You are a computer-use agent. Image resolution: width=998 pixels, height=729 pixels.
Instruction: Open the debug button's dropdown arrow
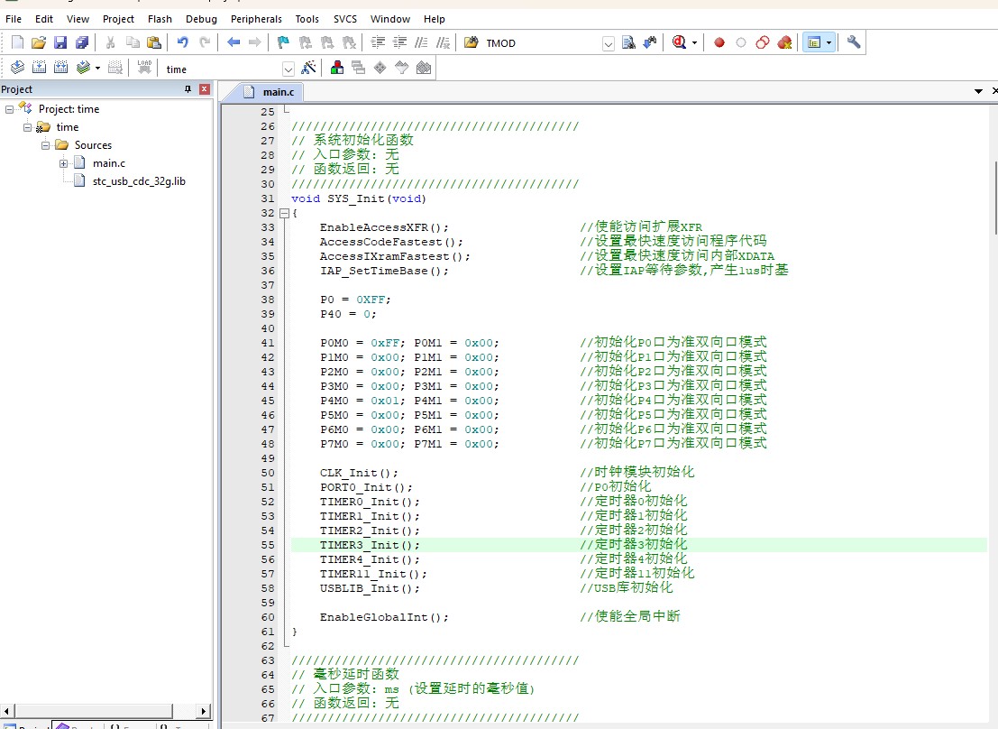694,43
